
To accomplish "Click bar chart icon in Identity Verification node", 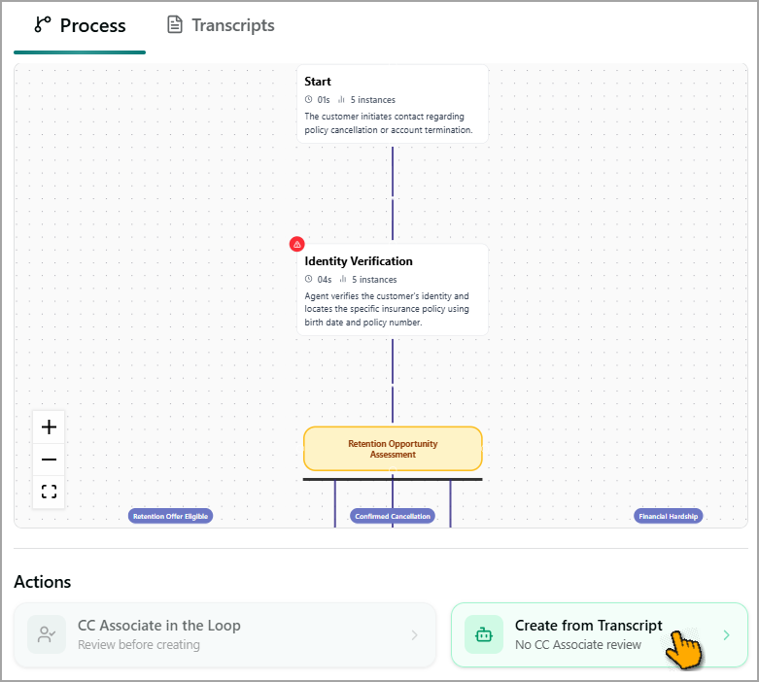I will [343, 279].
